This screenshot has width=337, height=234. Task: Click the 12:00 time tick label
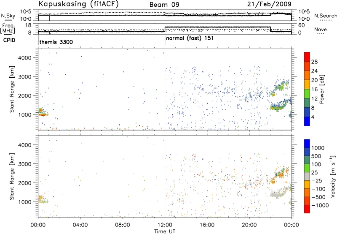tap(165, 225)
